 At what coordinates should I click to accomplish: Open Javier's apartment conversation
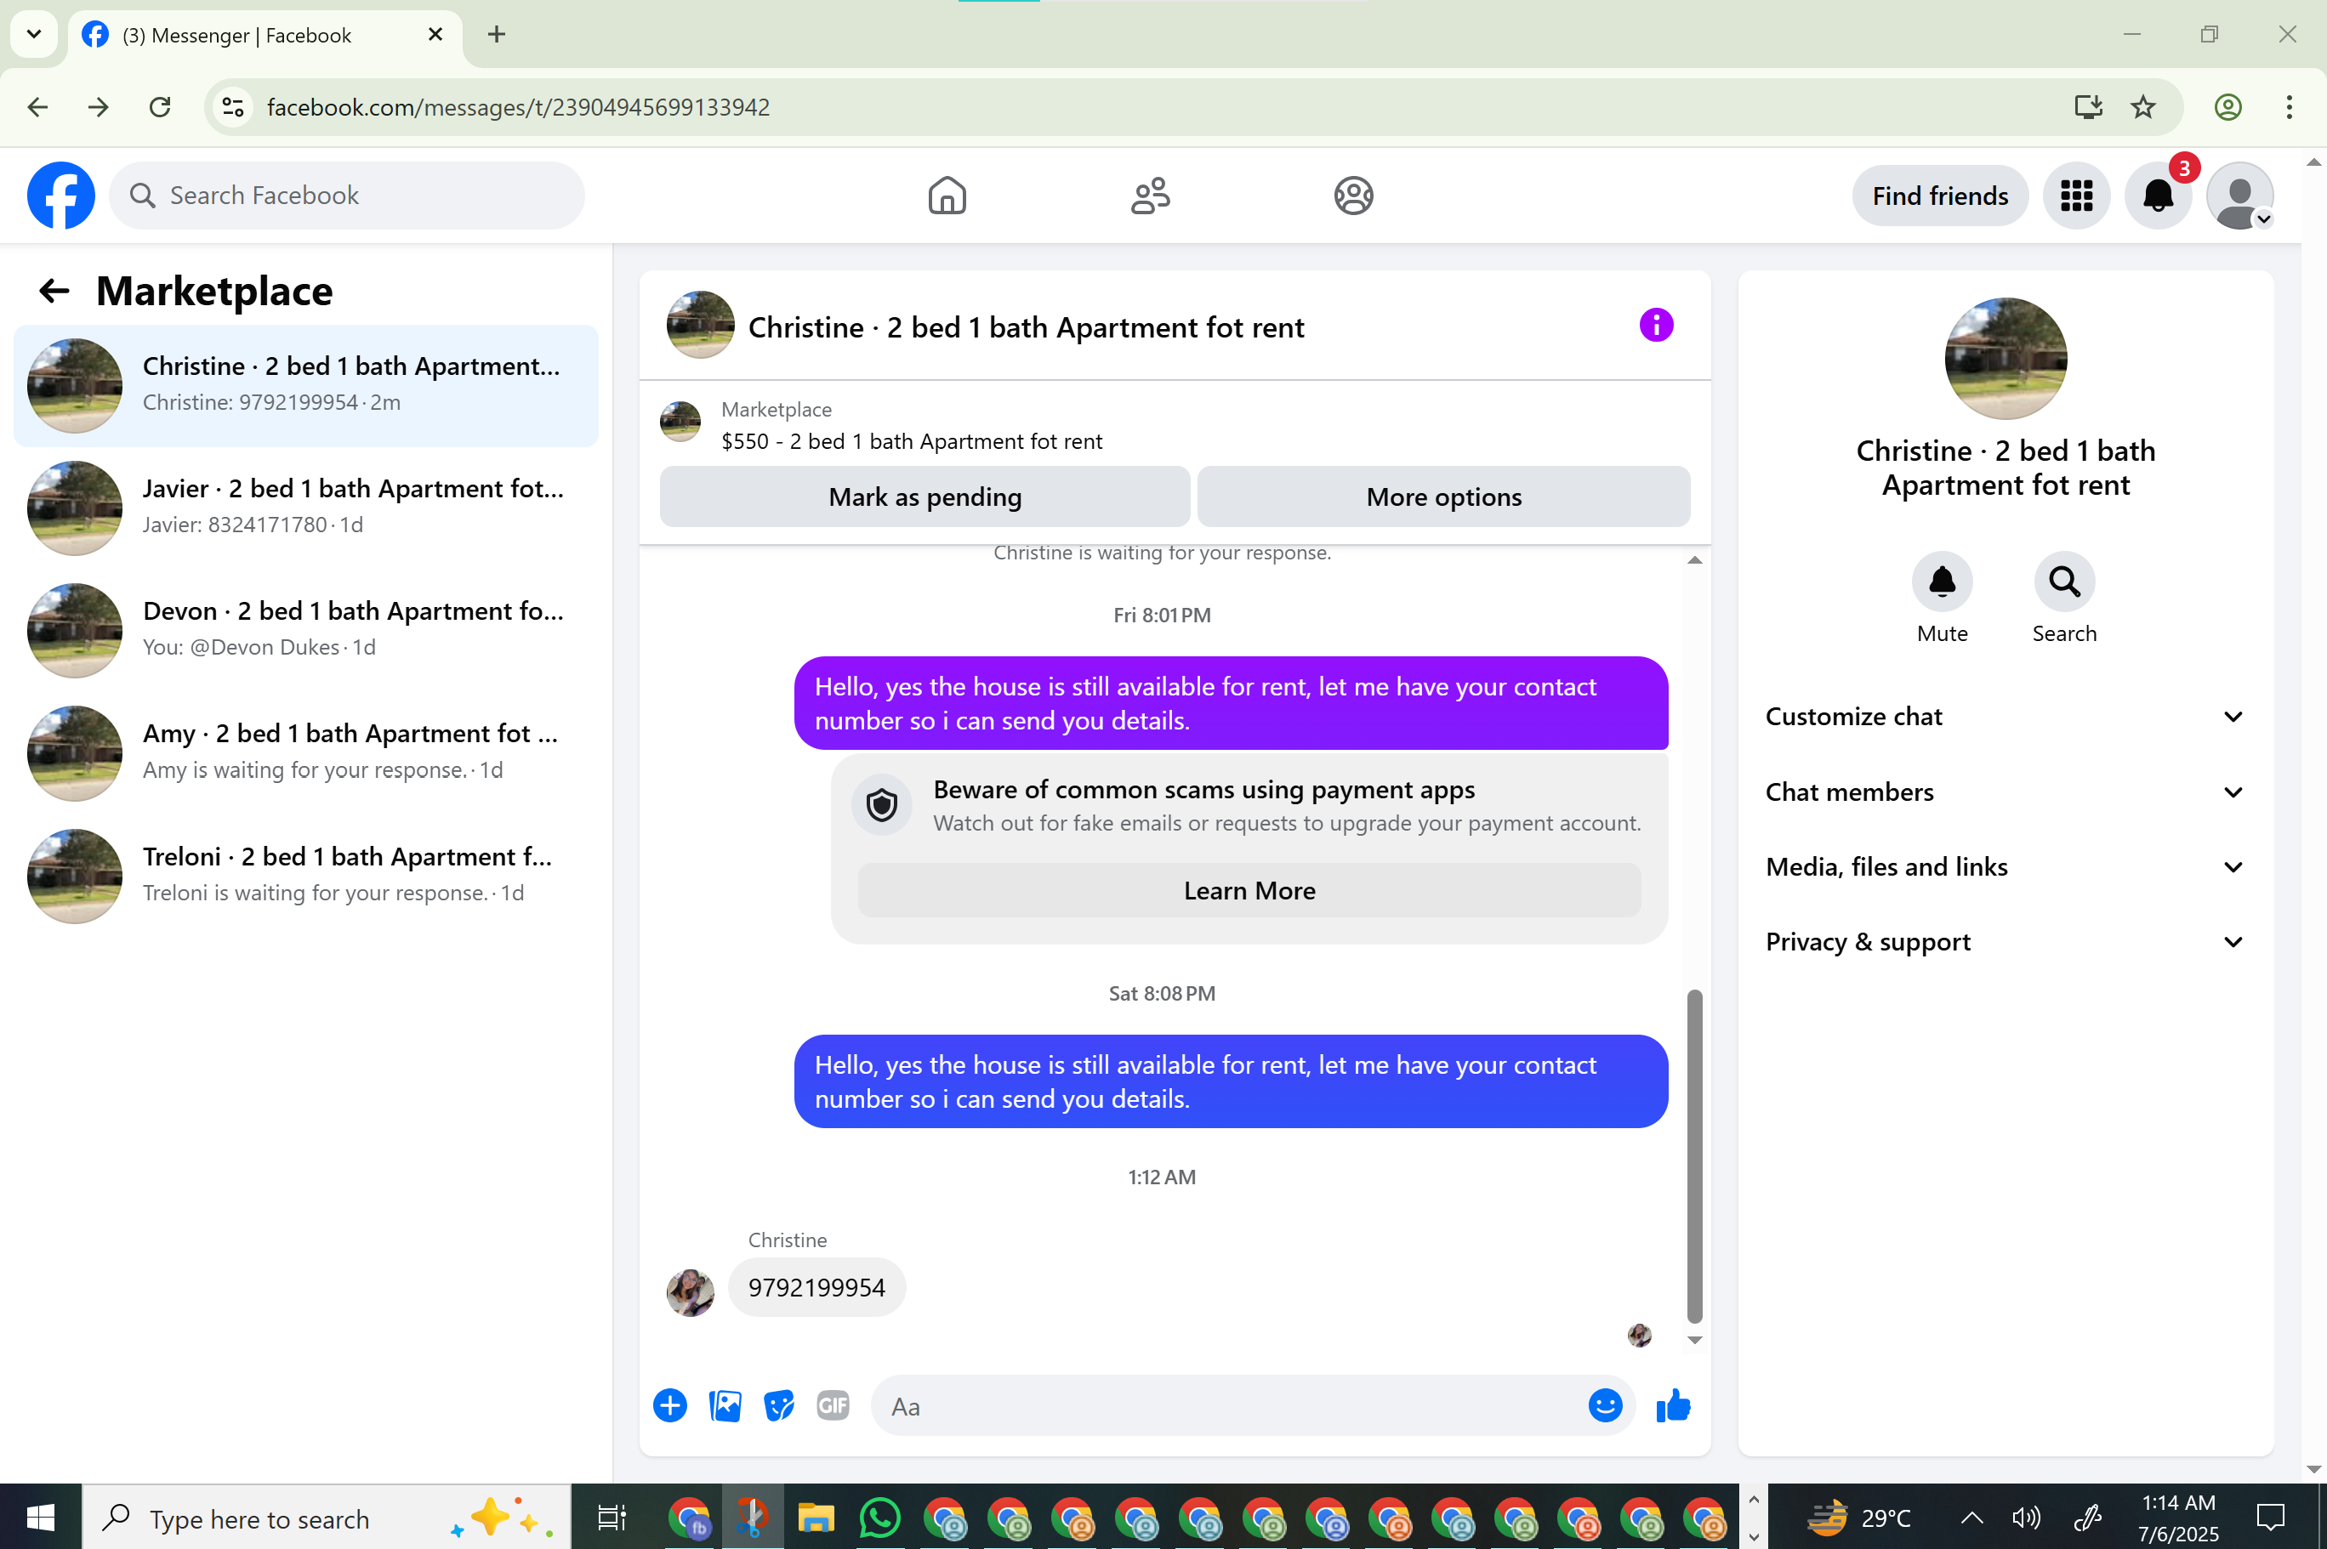pos(306,507)
